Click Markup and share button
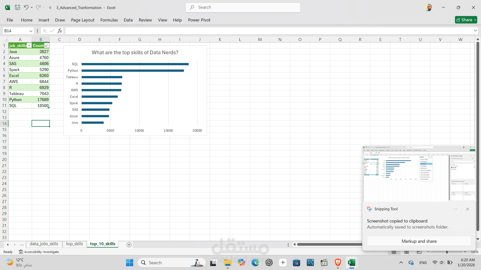481x270 pixels. pyautogui.click(x=419, y=241)
